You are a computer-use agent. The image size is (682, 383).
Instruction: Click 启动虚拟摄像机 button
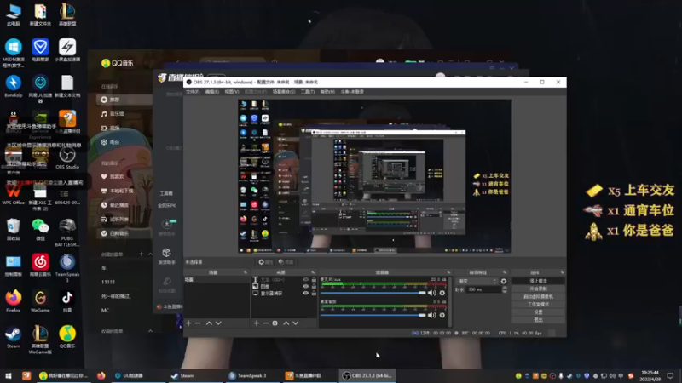pyautogui.click(x=539, y=296)
